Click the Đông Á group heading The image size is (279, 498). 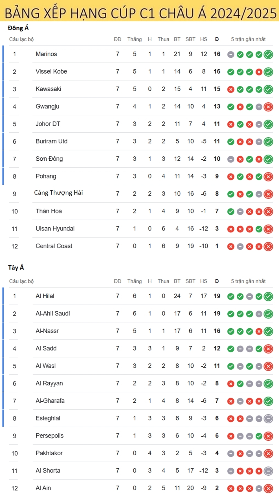click(x=18, y=28)
